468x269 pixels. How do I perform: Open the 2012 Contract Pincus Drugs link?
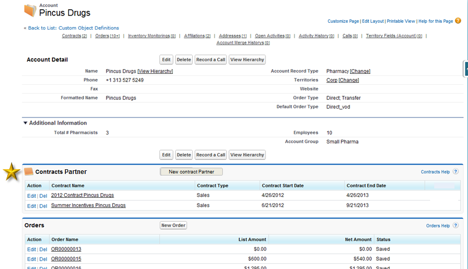[82, 195]
